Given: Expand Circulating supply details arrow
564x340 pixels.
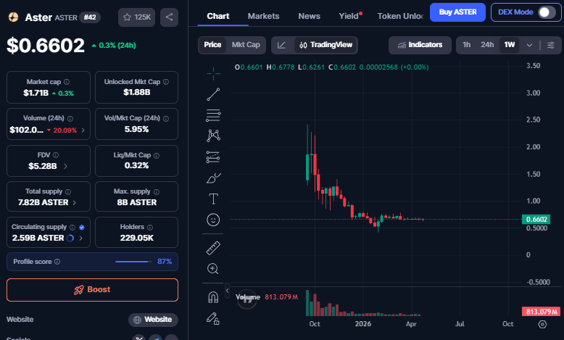Looking at the screenshot, I should (x=81, y=239).
